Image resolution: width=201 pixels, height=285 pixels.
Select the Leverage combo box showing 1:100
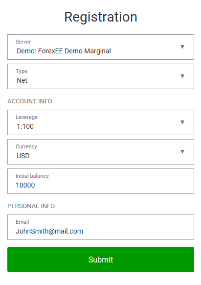[x=101, y=122]
